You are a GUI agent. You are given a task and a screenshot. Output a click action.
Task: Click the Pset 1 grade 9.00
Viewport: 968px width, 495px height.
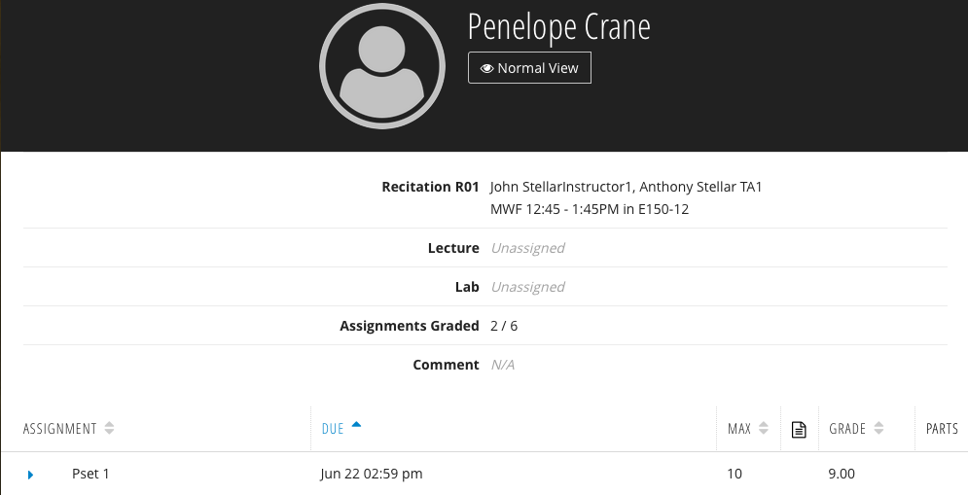pyautogui.click(x=842, y=475)
